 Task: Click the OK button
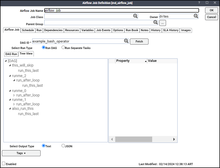212,10
